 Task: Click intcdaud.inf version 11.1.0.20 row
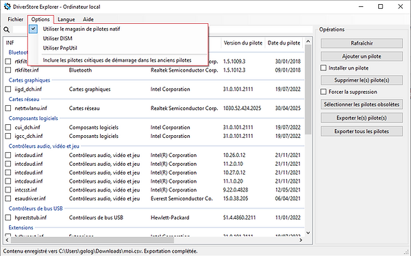point(153,182)
